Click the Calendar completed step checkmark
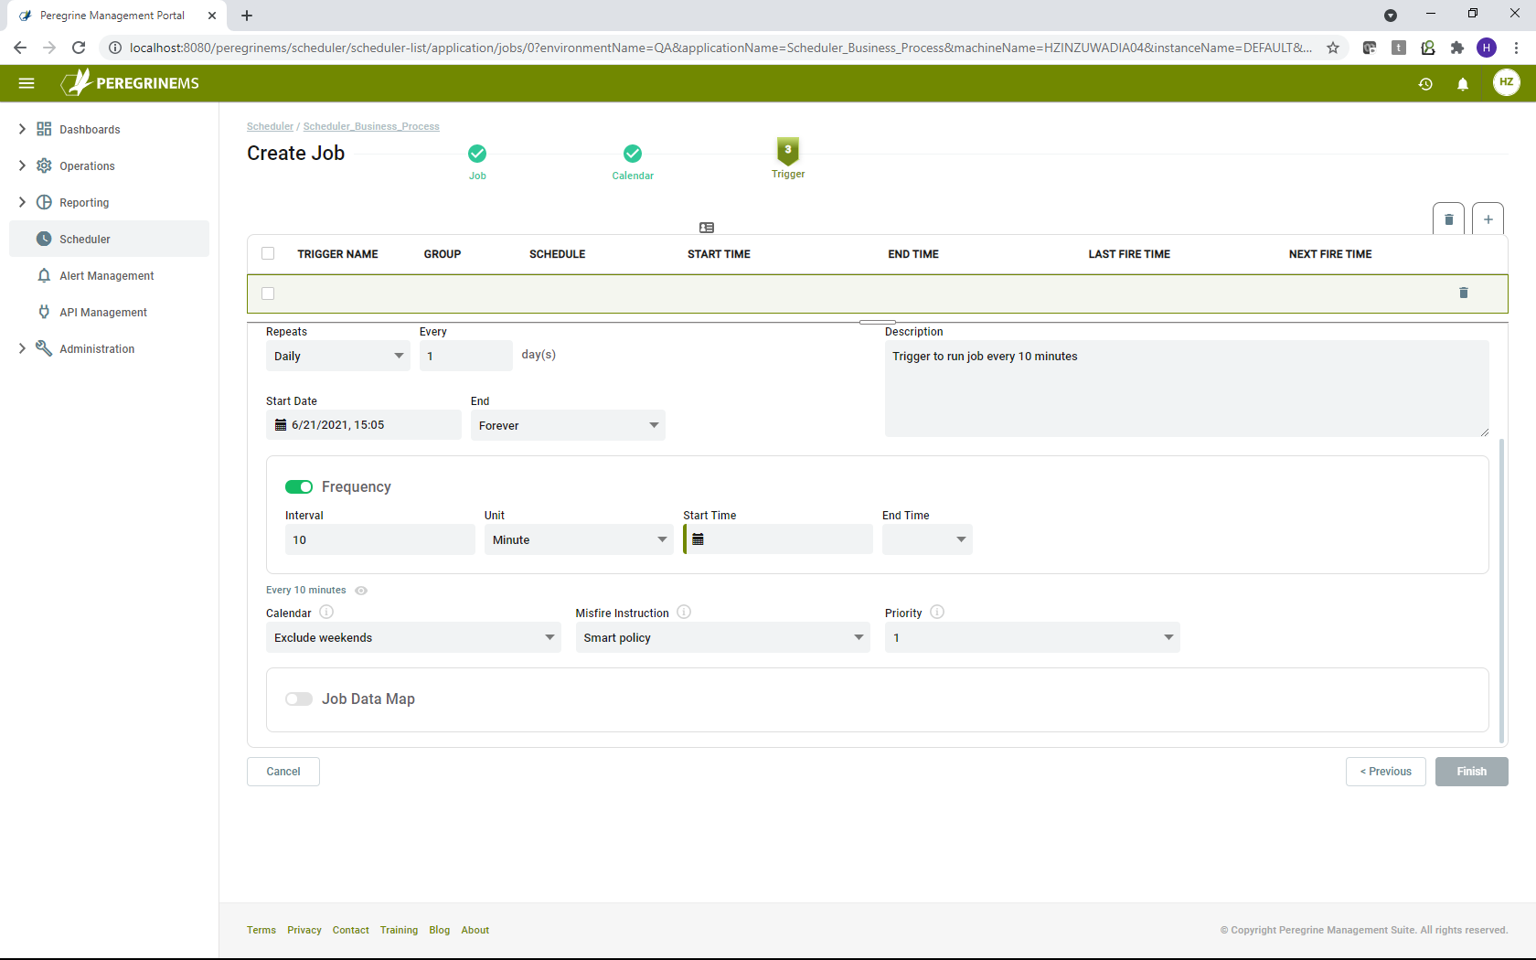 point(633,154)
